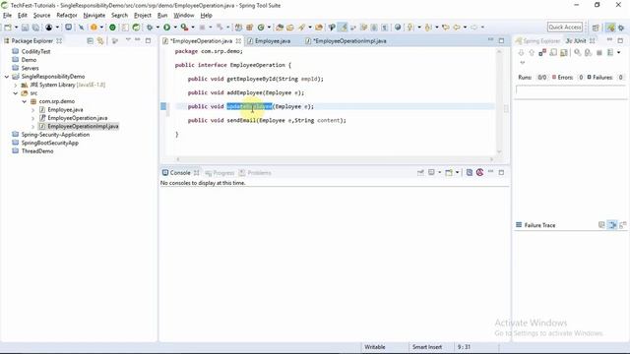Collapse the src folder node
This screenshot has width=630, height=354.
(x=16, y=93)
